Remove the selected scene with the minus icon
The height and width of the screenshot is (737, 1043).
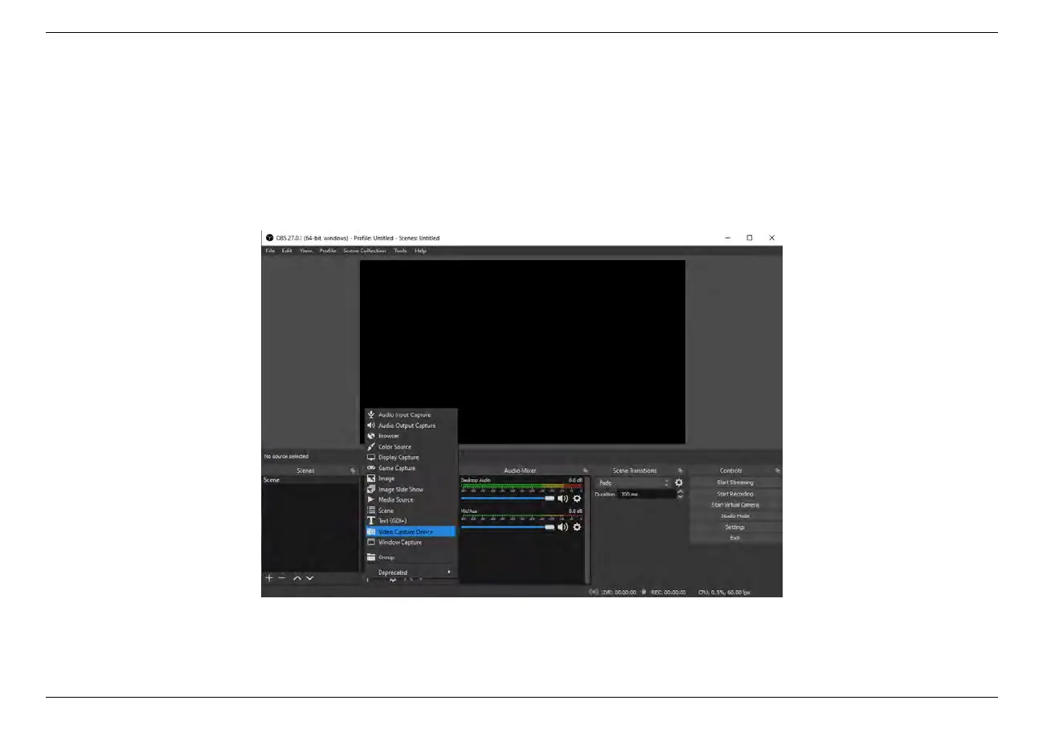tap(282, 578)
